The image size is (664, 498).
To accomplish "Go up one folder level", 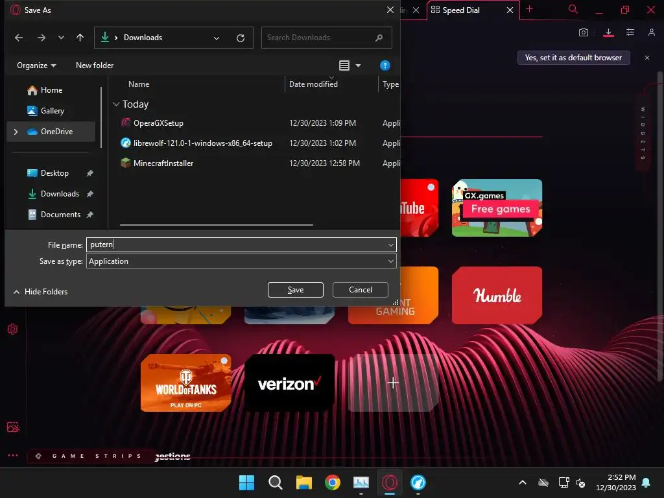I will [x=80, y=38].
